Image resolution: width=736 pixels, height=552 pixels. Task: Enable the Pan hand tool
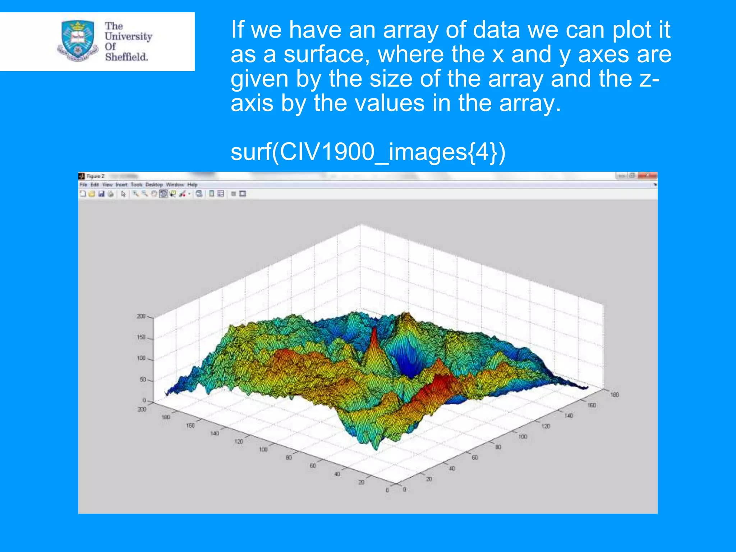pyautogui.click(x=154, y=194)
